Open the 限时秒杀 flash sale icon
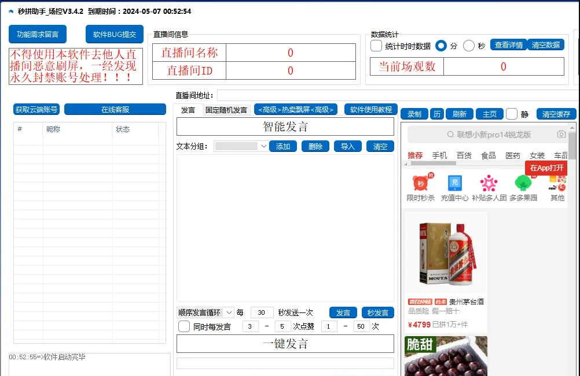 tap(420, 183)
